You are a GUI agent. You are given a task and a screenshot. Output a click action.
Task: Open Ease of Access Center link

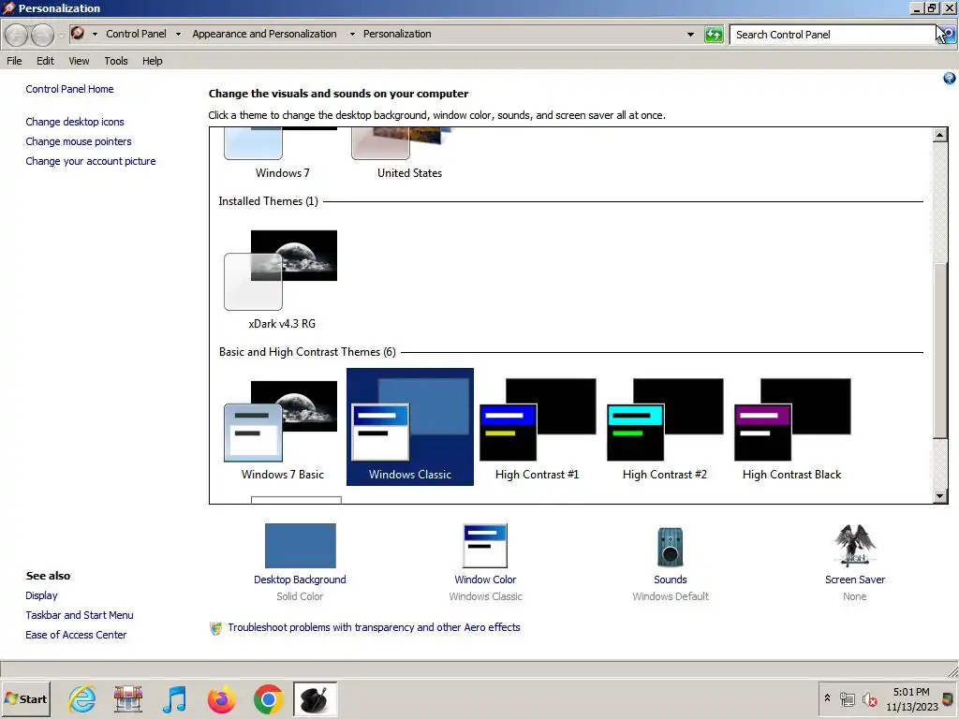click(76, 635)
